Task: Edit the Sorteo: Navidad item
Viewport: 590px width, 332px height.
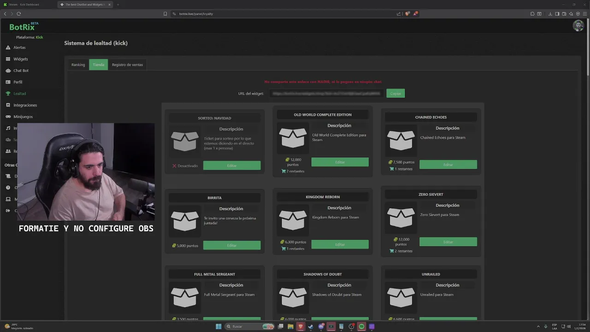Action: point(232,166)
